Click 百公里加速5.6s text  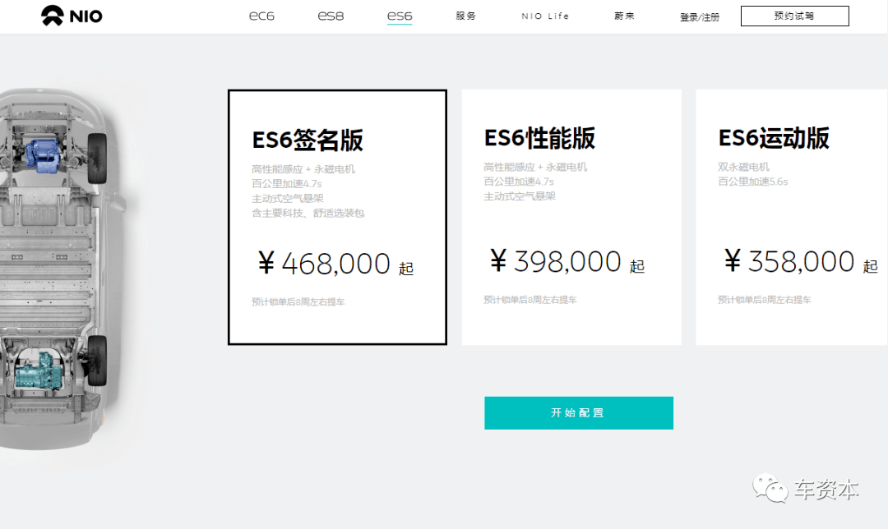pyautogui.click(x=752, y=182)
